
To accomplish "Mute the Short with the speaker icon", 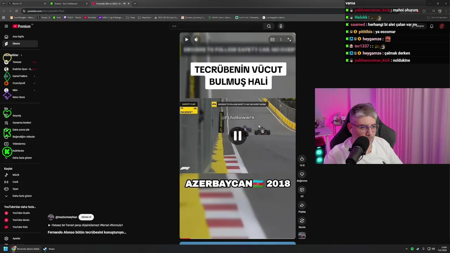I will [196, 39].
